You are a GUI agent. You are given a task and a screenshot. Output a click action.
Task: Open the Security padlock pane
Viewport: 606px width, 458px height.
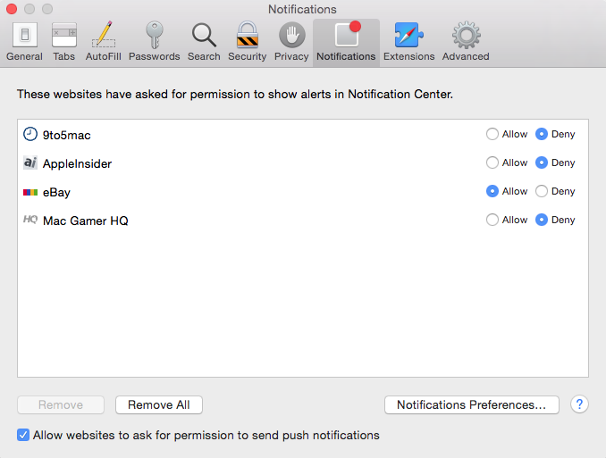(x=247, y=42)
